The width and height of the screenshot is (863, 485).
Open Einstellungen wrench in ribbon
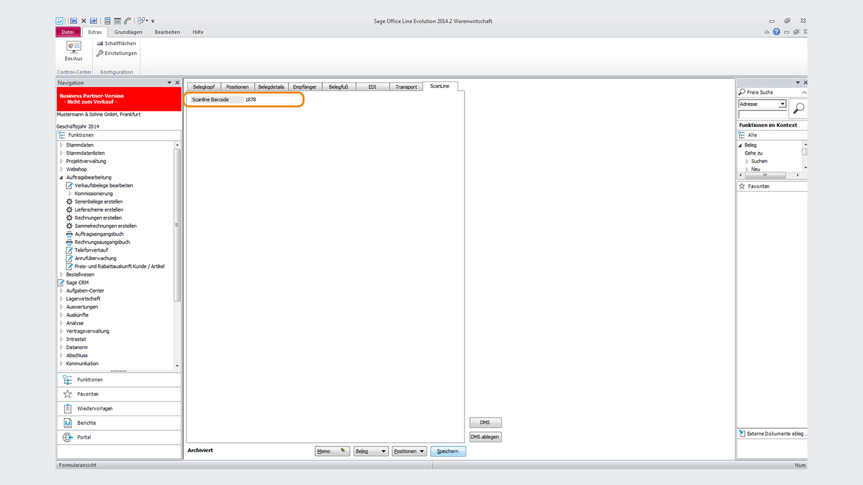coord(116,53)
